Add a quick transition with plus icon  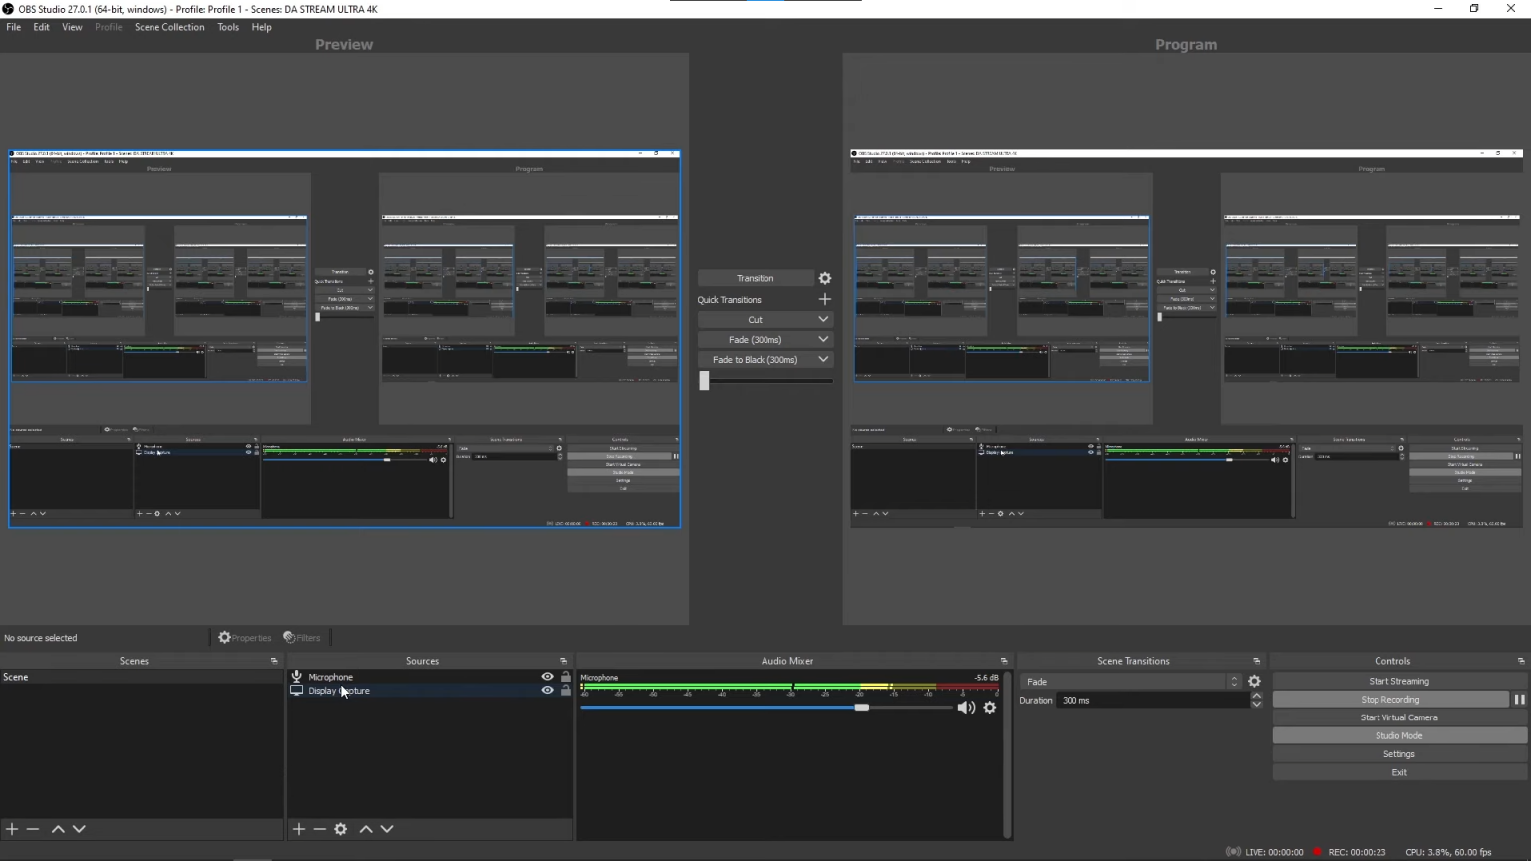[x=824, y=299]
